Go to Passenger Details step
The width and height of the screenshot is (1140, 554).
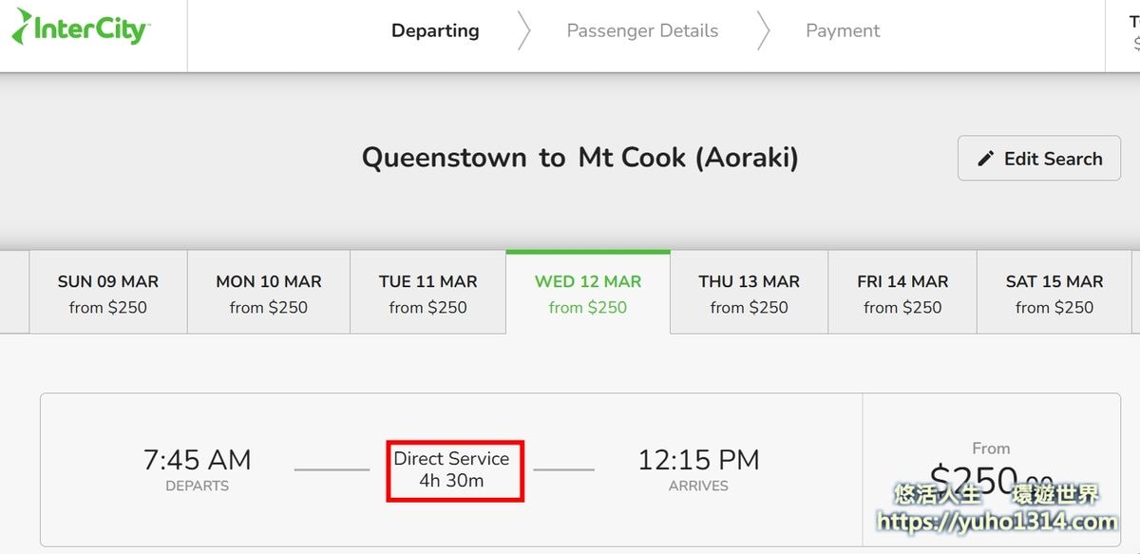642,30
